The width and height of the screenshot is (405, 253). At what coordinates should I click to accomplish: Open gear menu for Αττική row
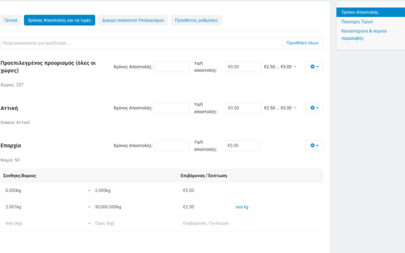pyautogui.click(x=314, y=108)
